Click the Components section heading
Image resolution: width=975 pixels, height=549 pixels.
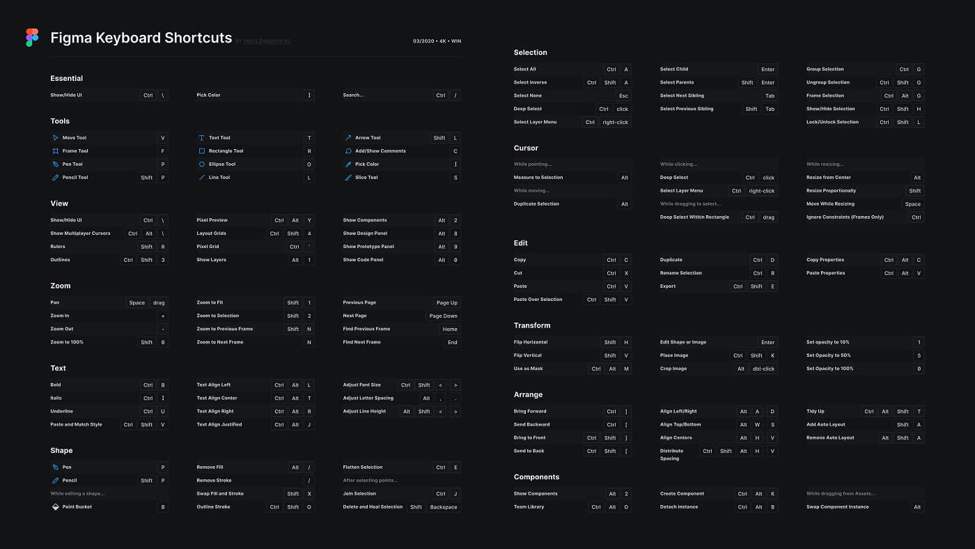pyautogui.click(x=538, y=477)
